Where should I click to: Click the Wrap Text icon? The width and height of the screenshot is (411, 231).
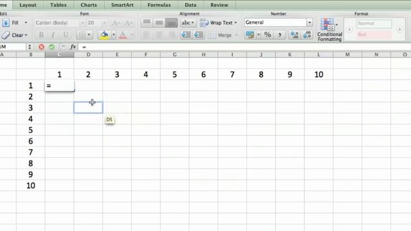pyautogui.click(x=204, y=23)
